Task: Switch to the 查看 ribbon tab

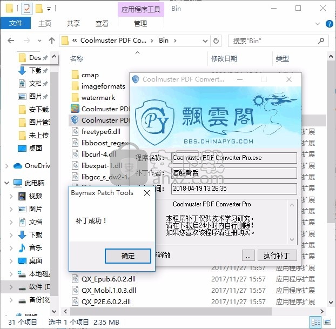Action: click(x=102, y=23)
